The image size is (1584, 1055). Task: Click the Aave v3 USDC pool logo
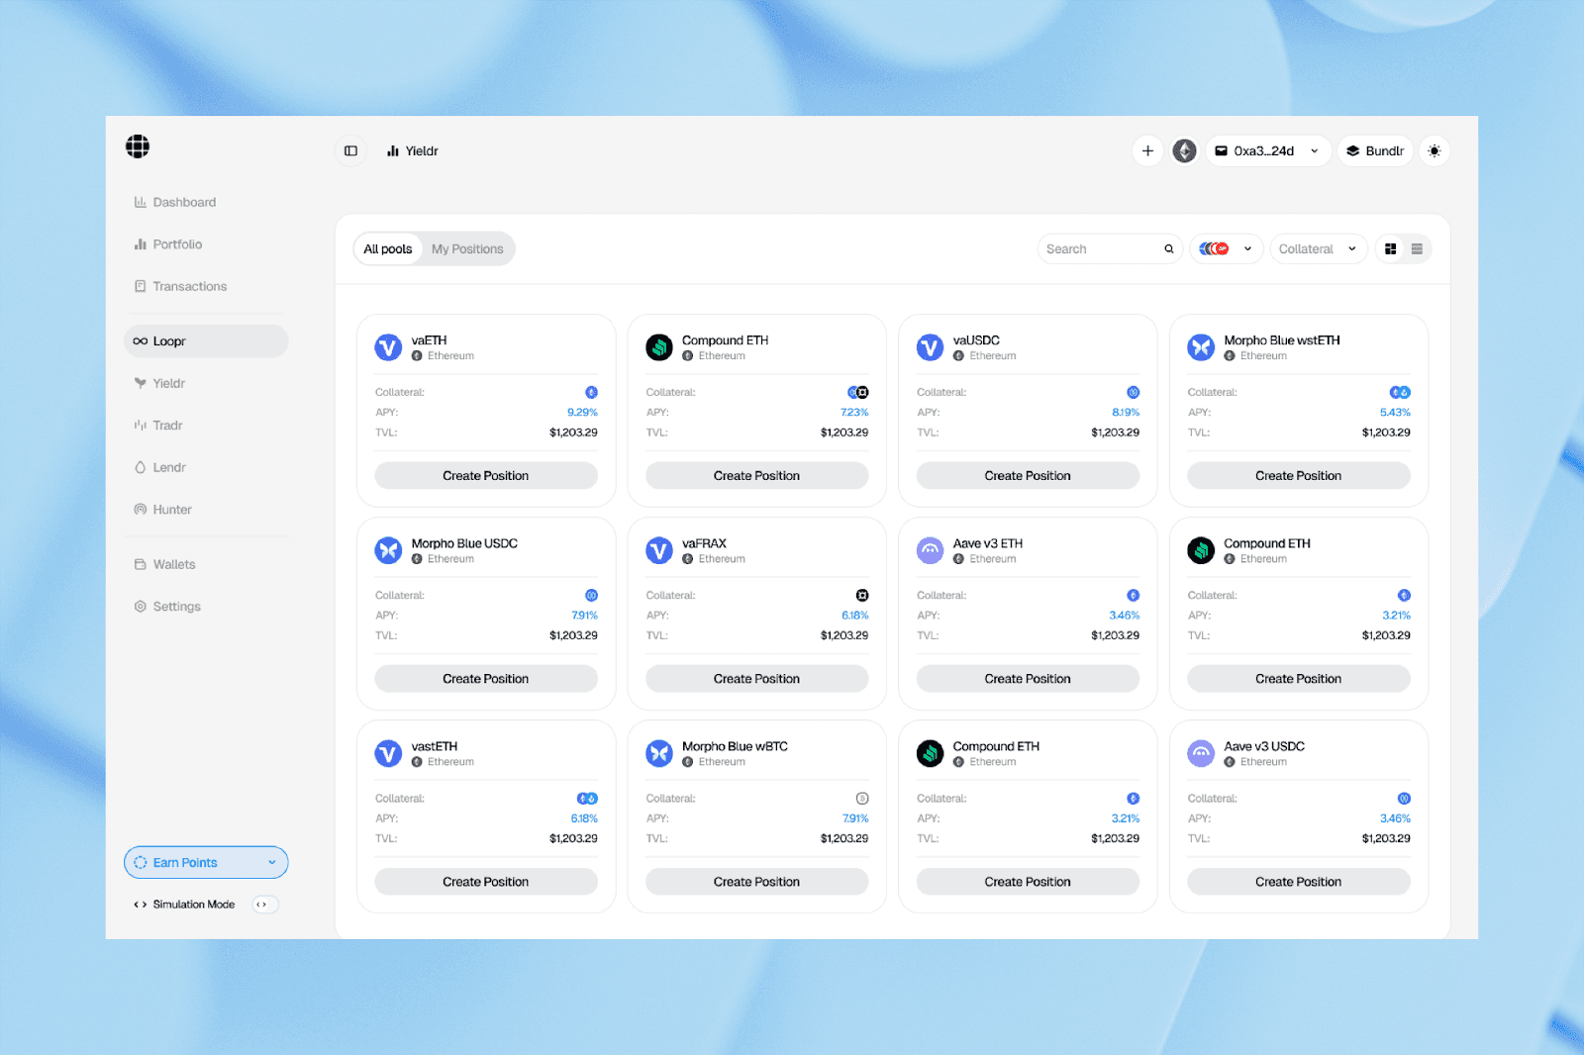click(1201, 754)
